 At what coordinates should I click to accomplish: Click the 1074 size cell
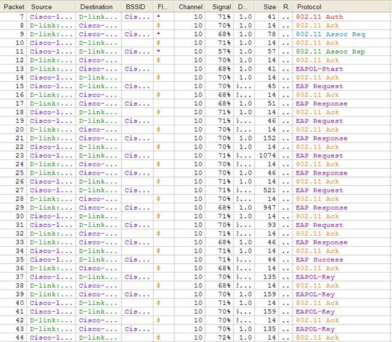(x=267, y=156)
